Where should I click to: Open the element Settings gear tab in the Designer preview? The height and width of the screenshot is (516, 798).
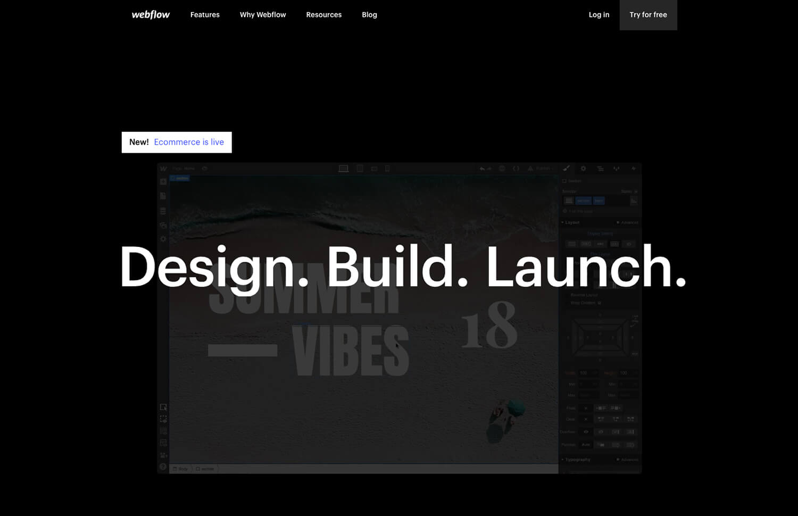click(584, 169)
